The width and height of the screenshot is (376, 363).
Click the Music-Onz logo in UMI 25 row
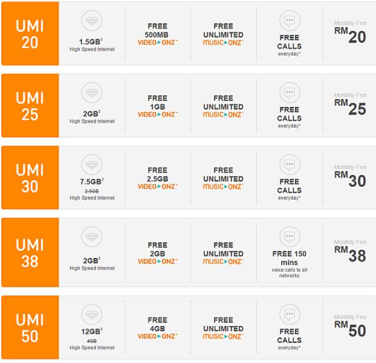coord(223,115)
